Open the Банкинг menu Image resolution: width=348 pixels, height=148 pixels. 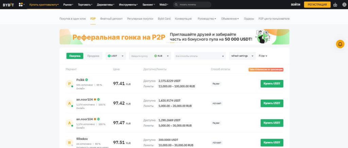(x=149, y=5)
